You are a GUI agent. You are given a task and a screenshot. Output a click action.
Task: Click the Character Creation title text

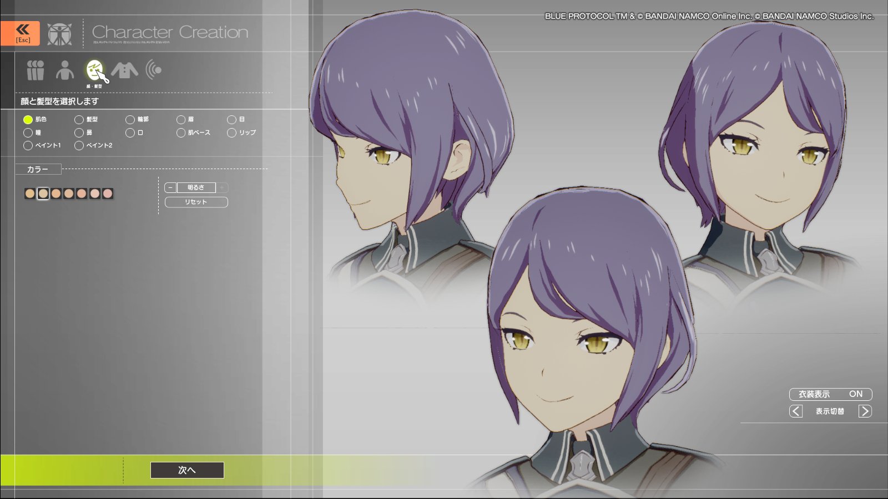pos(170,33)
